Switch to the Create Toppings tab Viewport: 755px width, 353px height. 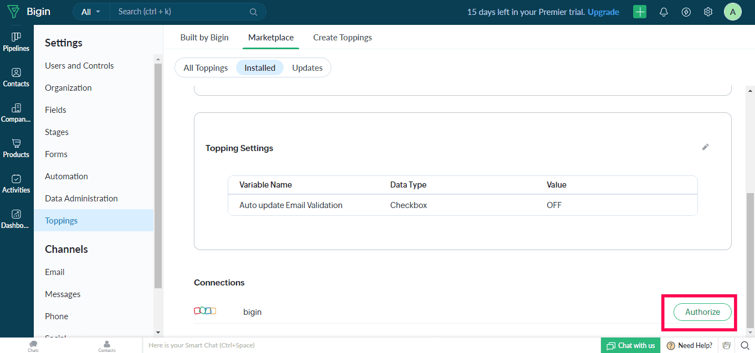pyautogui.click(x=342, y=38)
